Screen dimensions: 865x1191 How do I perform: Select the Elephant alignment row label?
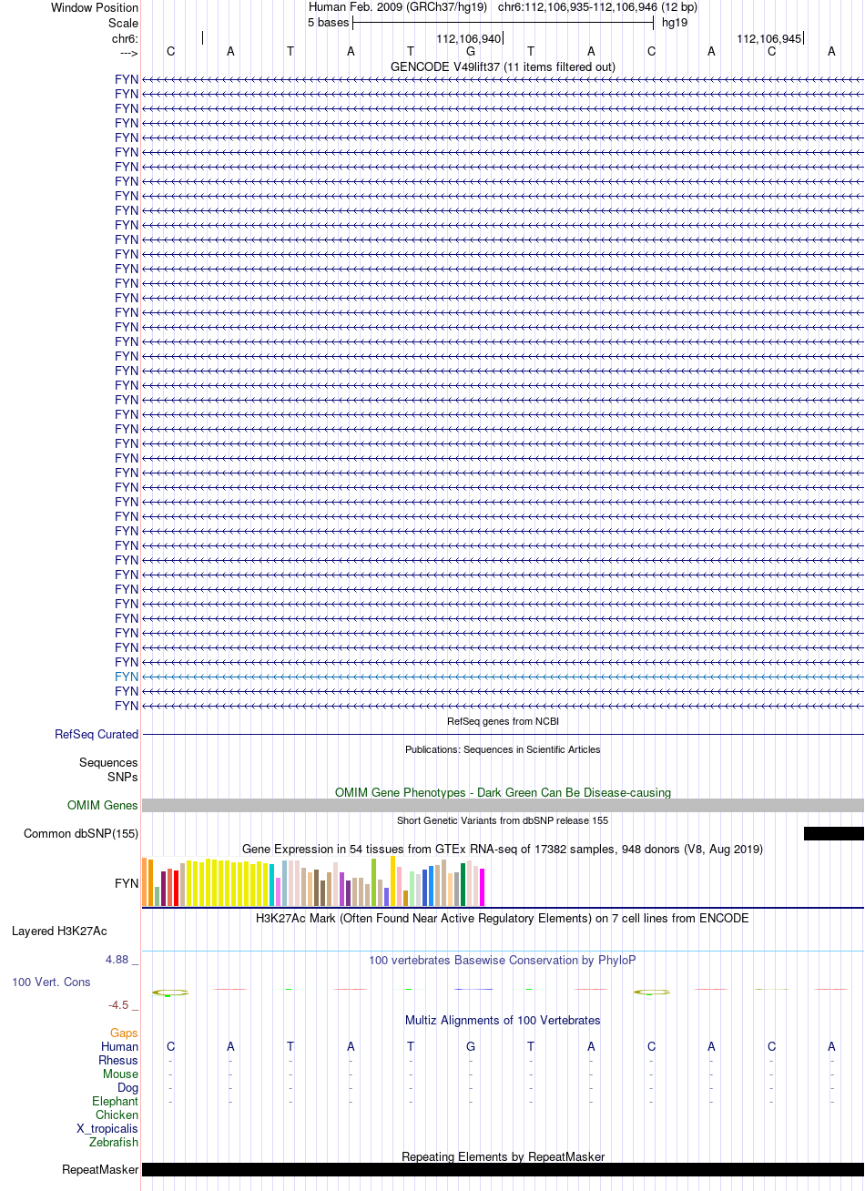tap(116, 1101)
